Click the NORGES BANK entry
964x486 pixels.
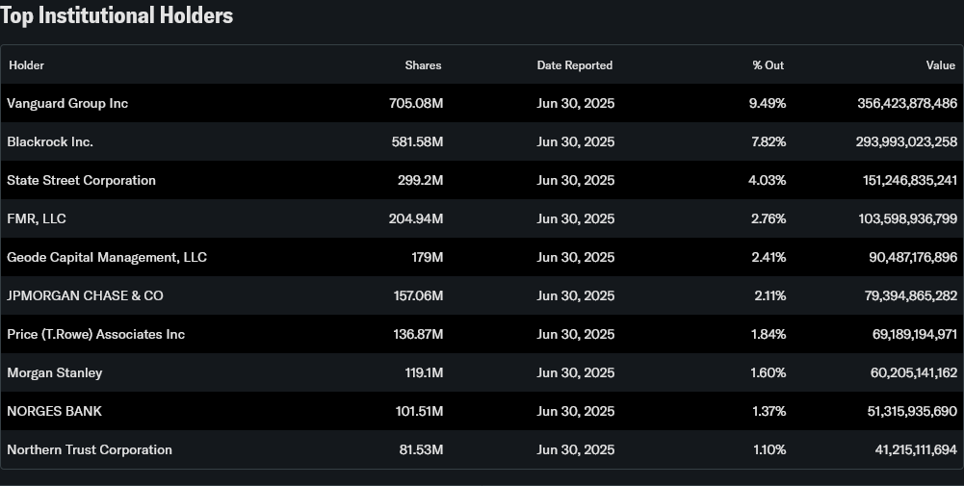54,411
